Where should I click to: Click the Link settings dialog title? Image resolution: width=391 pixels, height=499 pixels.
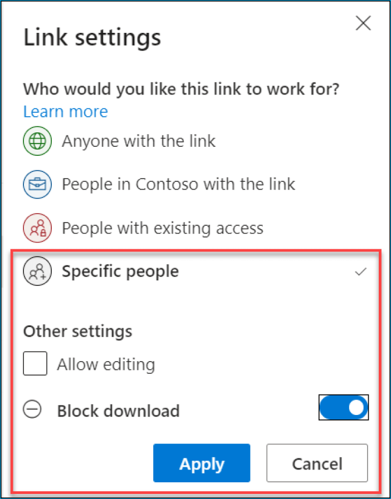91,37
